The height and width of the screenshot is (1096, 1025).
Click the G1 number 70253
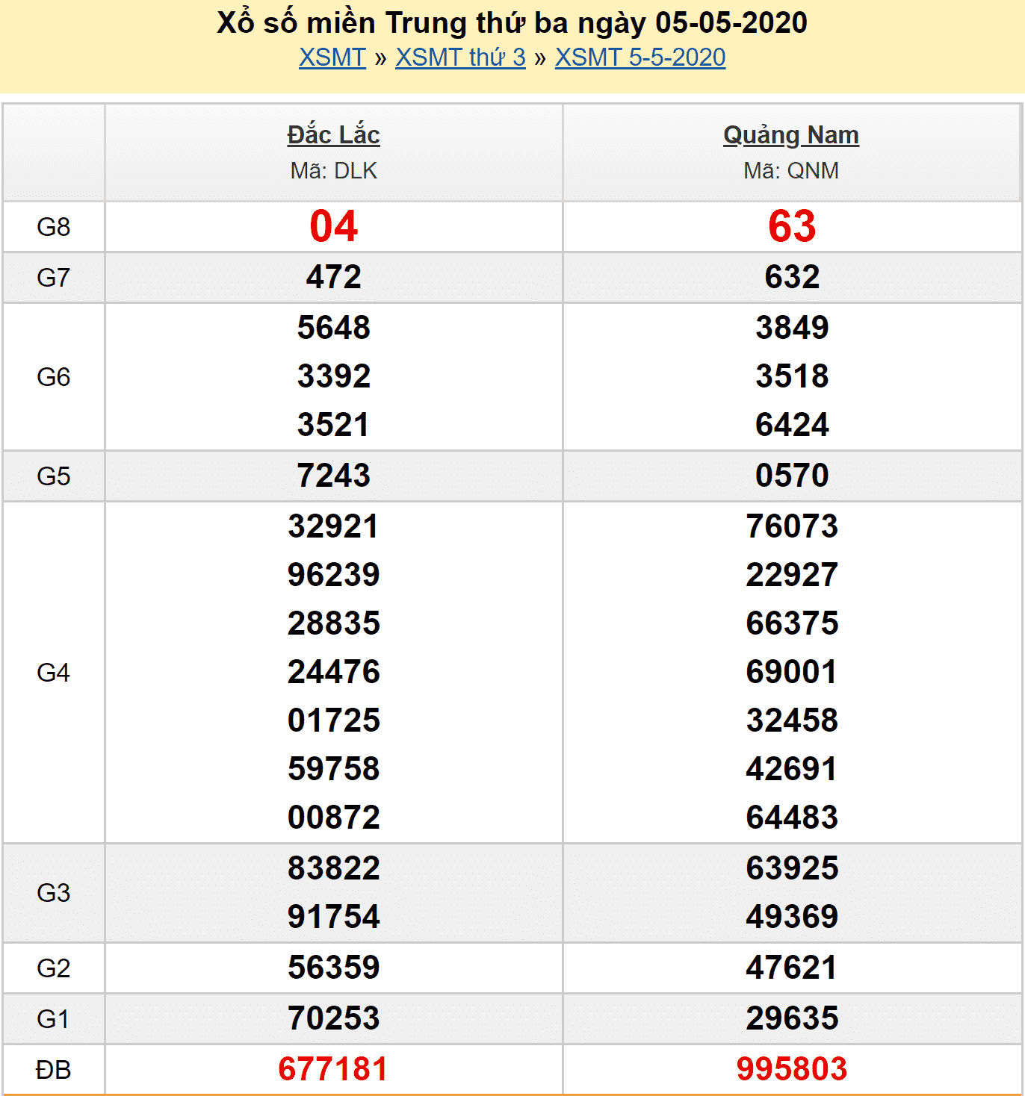tap(334, 1018)
